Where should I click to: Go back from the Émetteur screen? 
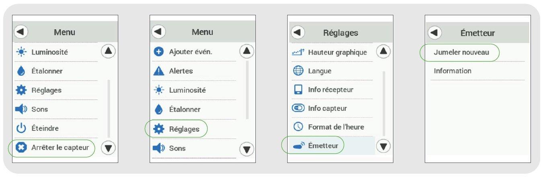435,33
